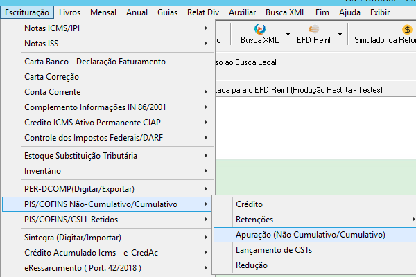Open the Escrituração menu

click(x=27, y=12)
